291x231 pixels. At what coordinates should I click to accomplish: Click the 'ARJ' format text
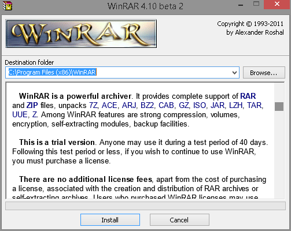[x=129, y=105]
